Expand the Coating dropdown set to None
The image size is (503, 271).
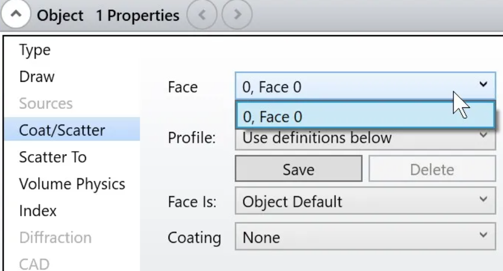pos(365,237)
